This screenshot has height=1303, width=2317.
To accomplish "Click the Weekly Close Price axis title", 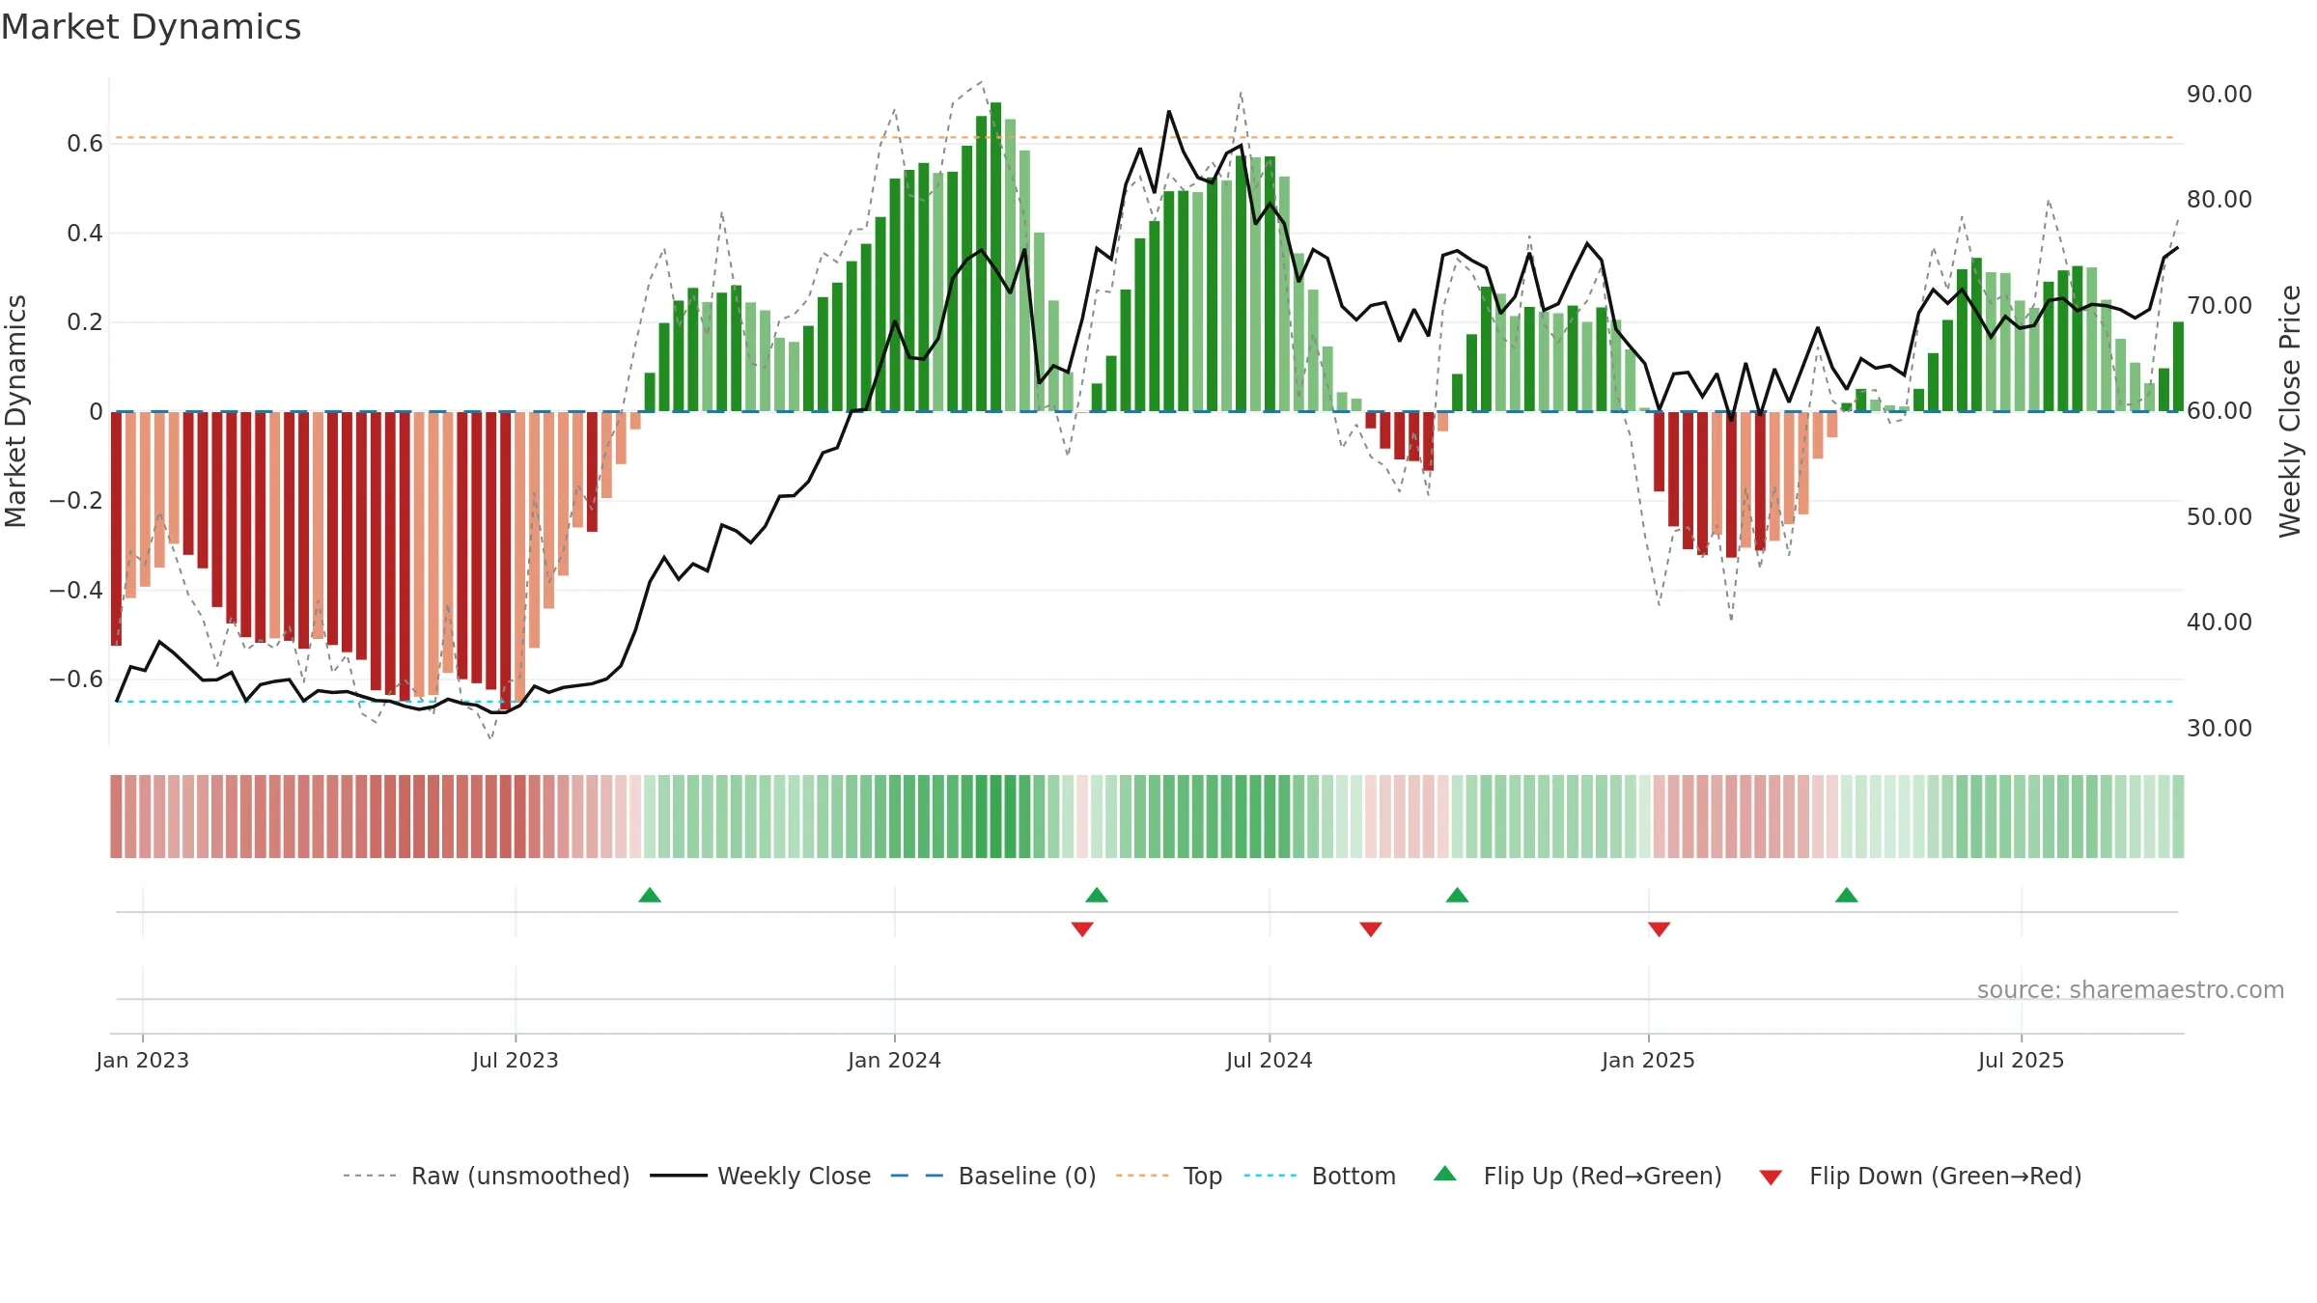I will pyautogui.click(x=2290, y=411).
